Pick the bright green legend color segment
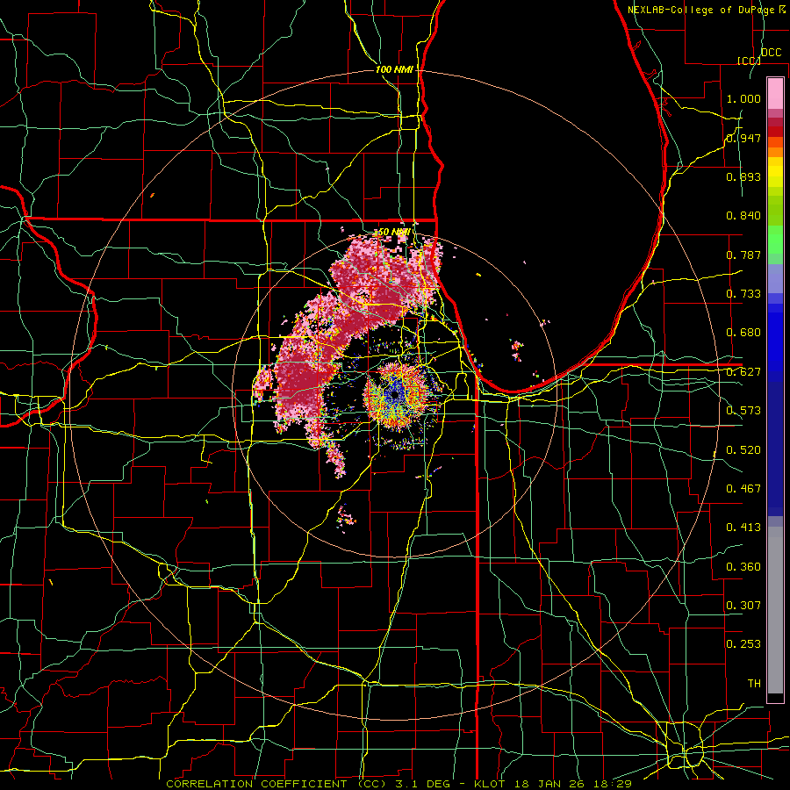Image resolution: width=790 pixels, height=790 pixels. [x=775, y=240]
